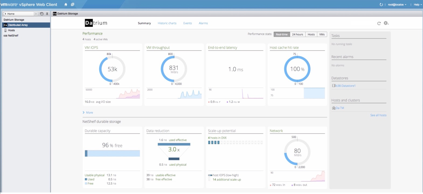The width and height of the screenshot is (423, 194).
Task: Switch performance stats to 24 hours
Action: tap(297, 34)
